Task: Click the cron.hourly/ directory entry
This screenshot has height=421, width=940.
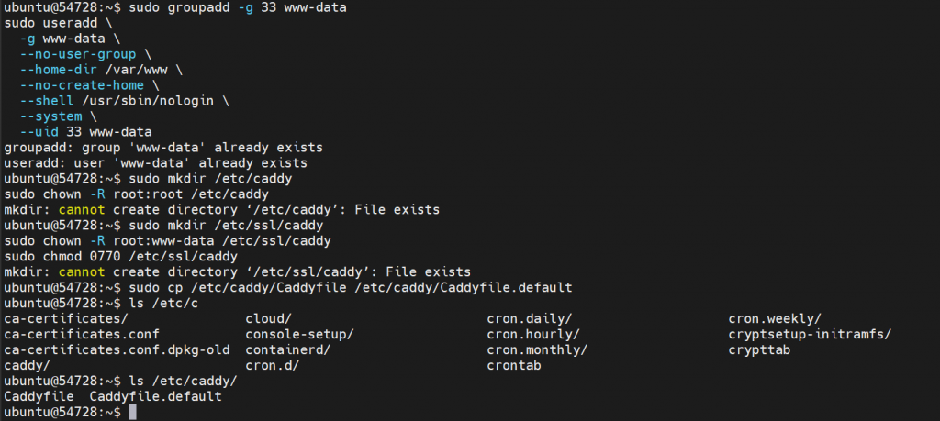Action: 533,335
